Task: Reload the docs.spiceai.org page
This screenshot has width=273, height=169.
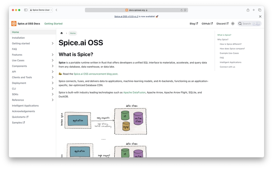Action: [x=181, y=10]
